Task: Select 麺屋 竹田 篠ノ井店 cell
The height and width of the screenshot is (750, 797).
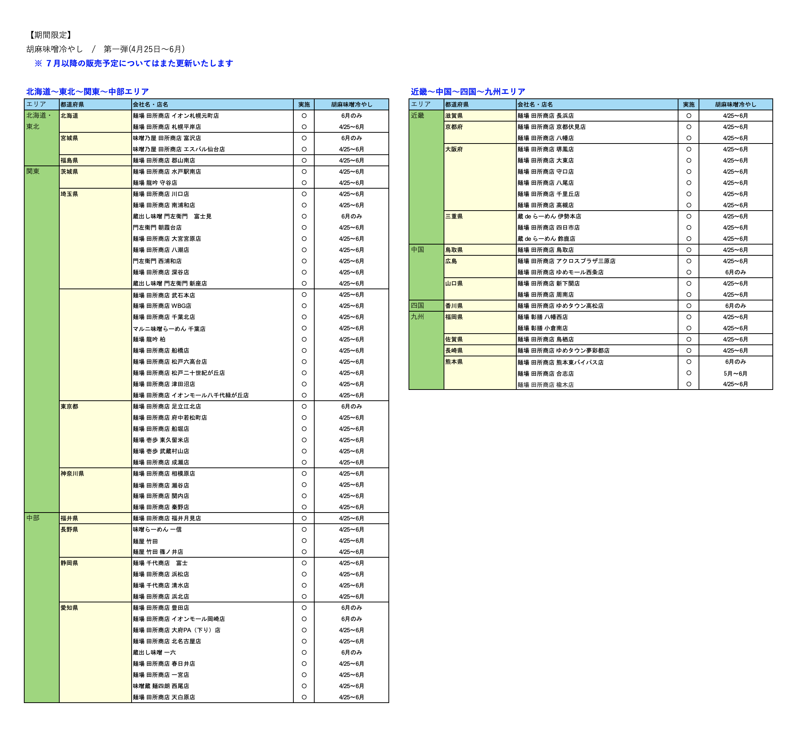Action: coord(212,552)
